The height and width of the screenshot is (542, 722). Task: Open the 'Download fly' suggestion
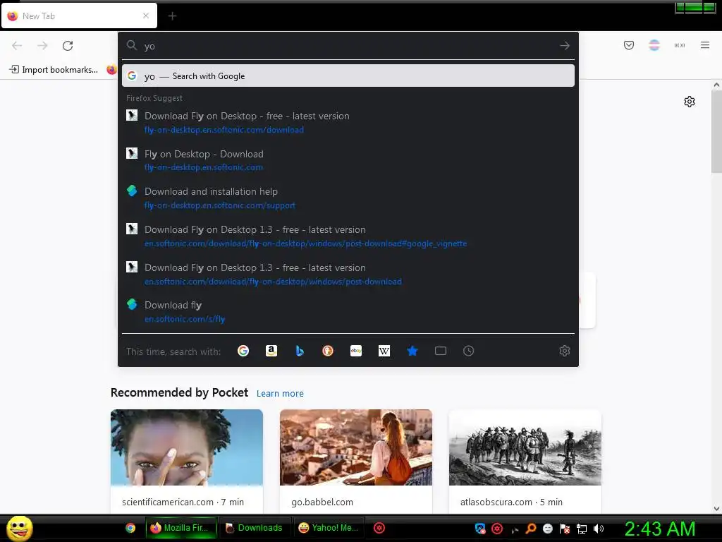(348, 311)
